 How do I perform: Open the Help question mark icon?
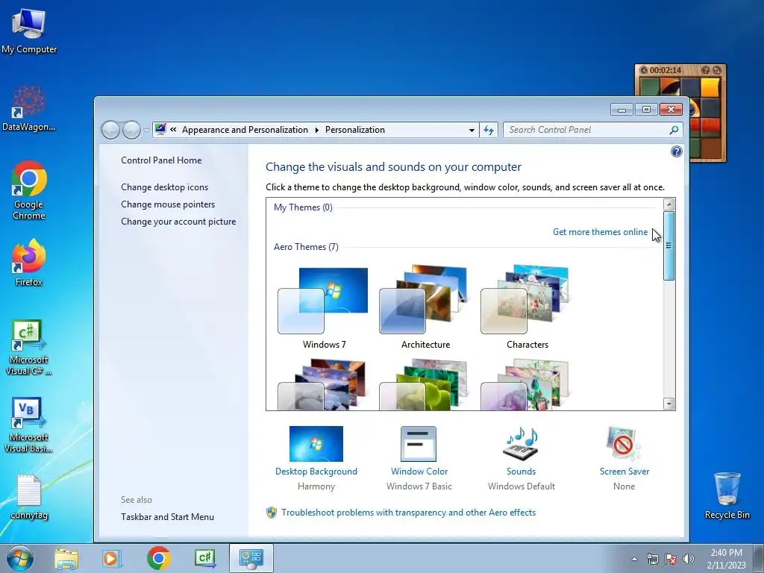coord(676,151)
